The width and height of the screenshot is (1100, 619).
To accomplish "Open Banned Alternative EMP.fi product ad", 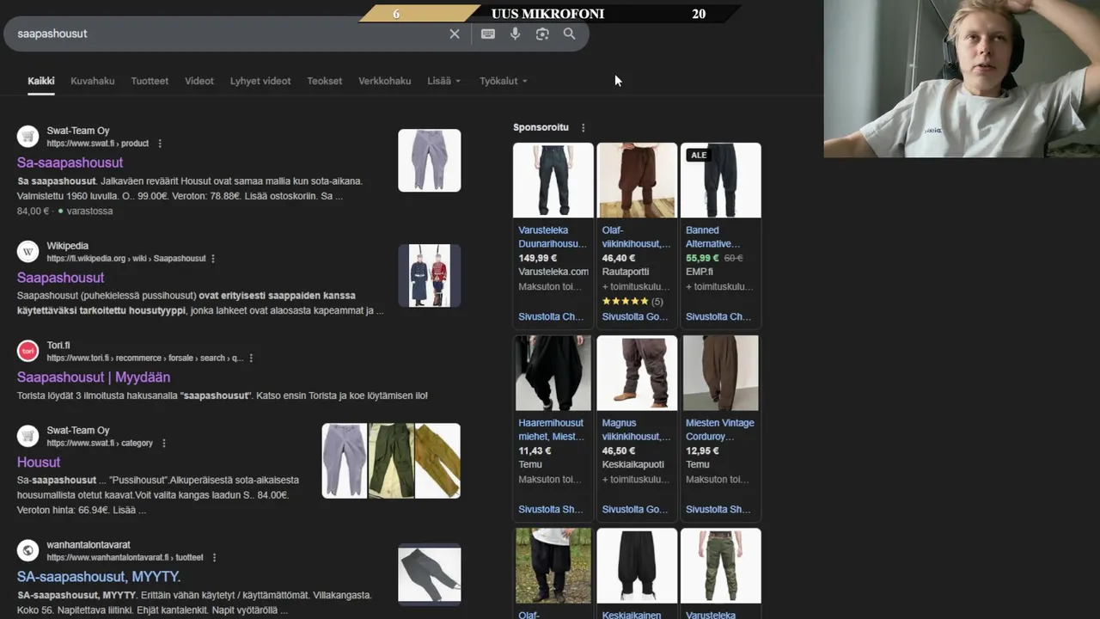I will [720, 236].
